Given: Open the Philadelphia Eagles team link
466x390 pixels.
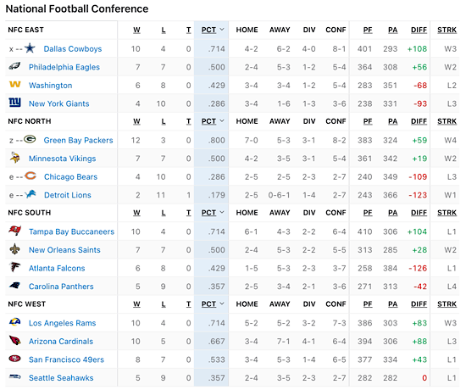Looking at the screenshot, I should point(64,67).
